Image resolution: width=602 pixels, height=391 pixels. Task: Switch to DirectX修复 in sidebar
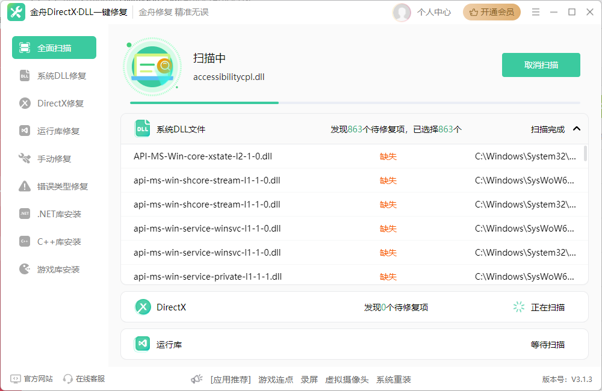(54, 103)
